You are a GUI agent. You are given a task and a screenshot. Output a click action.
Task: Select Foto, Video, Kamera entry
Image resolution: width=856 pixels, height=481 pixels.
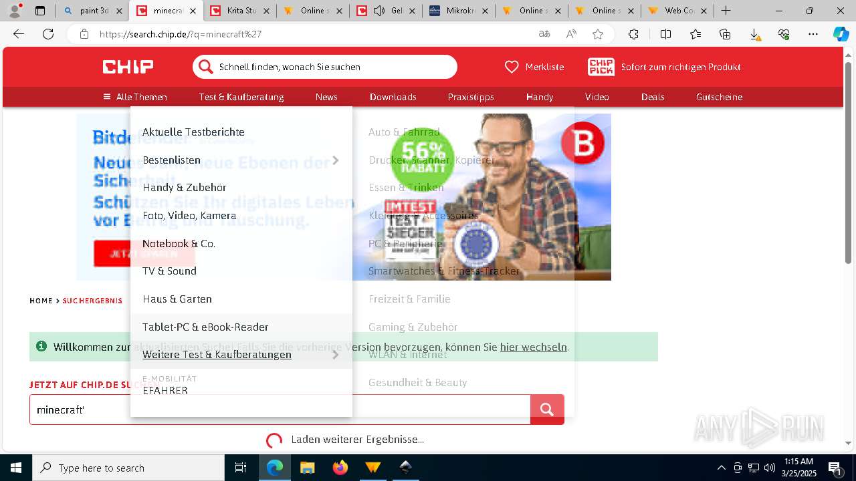189,216
